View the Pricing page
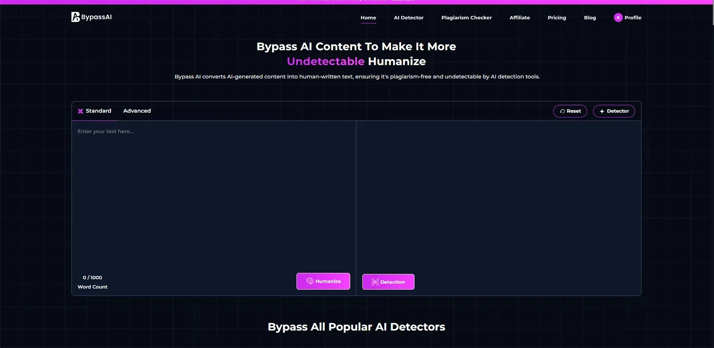The height and width of the screenshot is (348, 714). pos(556,18)
